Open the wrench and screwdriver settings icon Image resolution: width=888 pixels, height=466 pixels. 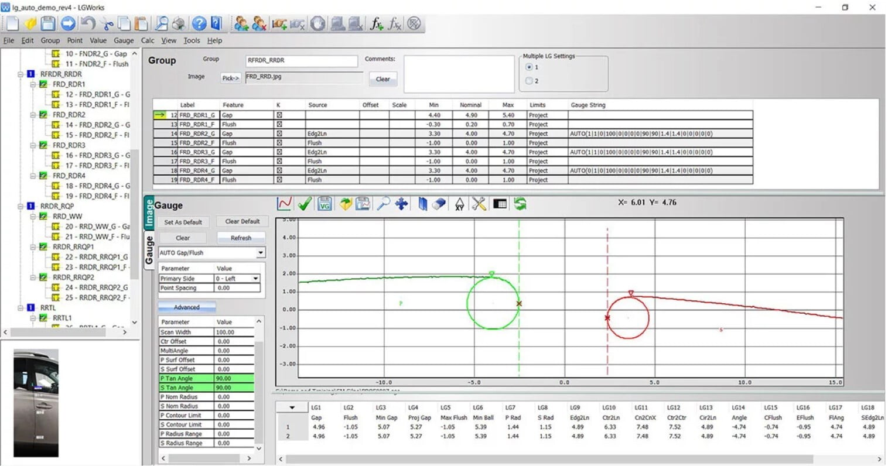point(479,204)
